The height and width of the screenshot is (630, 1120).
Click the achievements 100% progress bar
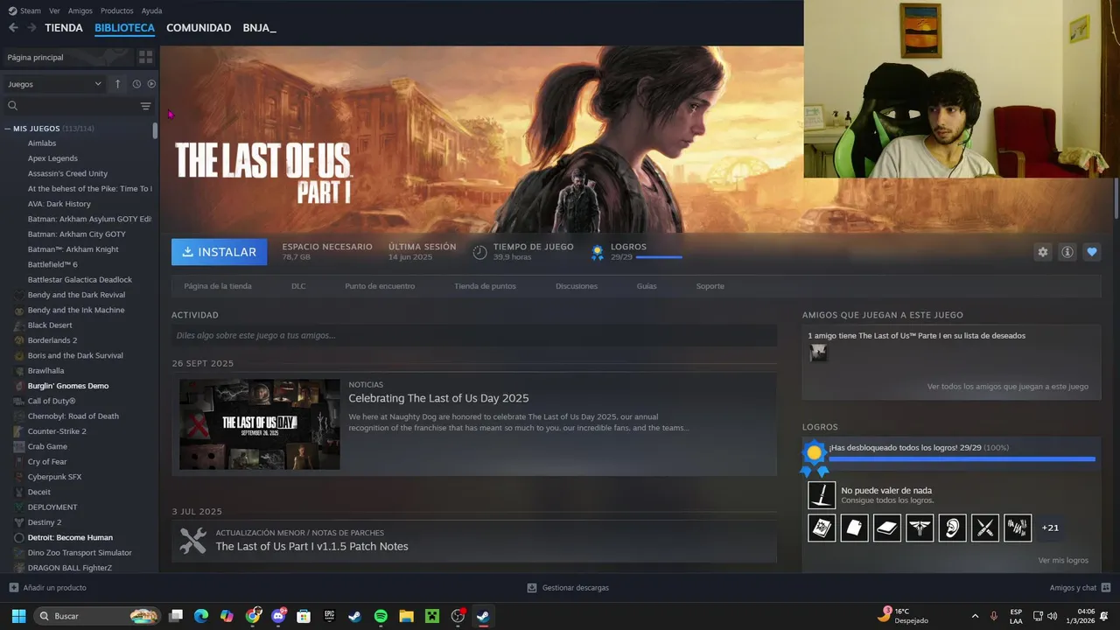tap(962, 458)
